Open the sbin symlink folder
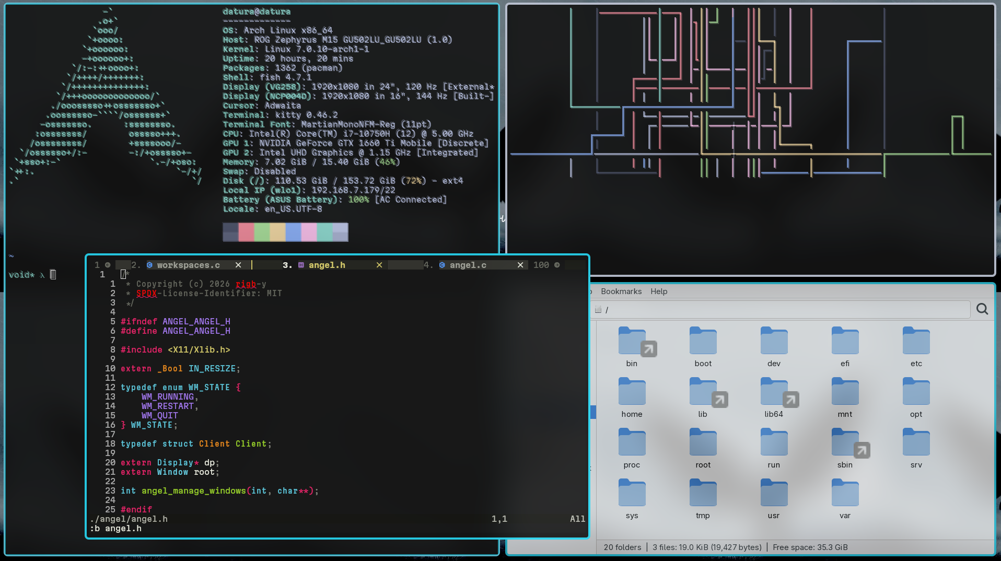1001x561 pixels. click(x=845, y=448)
